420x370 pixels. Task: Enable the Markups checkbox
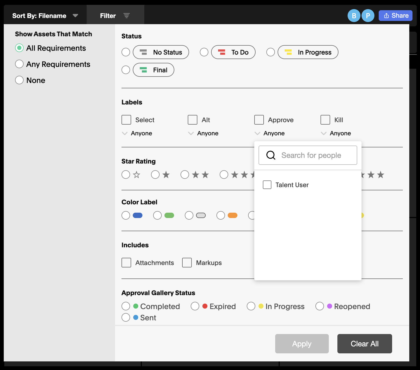[187, 263]
